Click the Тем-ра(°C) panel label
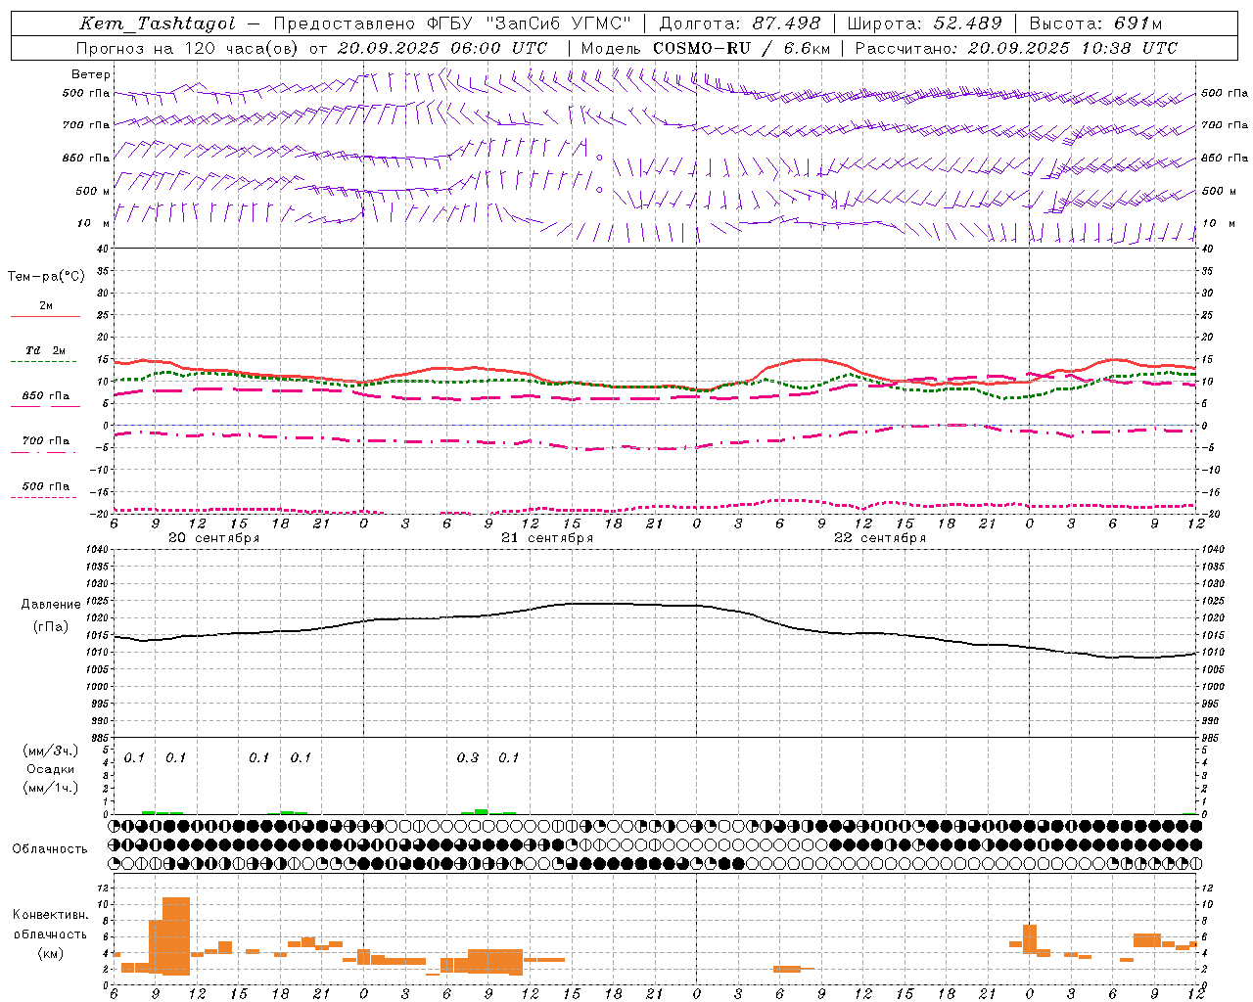This screenshot has height=1002, width=1253. pyautogui.click(x=46, y=277)
